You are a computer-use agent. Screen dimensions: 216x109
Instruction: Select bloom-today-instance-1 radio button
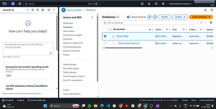pos(105,43)
